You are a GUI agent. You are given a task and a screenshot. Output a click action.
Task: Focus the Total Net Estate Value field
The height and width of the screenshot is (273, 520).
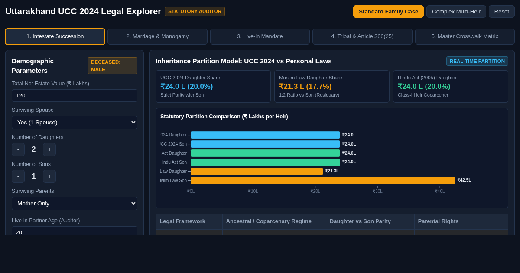(75, 95)
